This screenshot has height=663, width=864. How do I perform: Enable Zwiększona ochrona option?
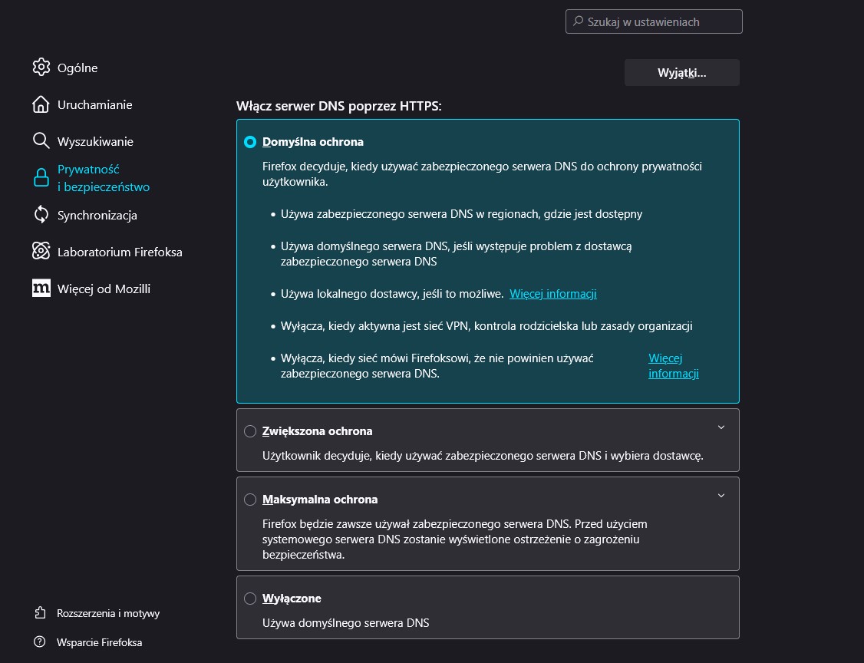[249, 431]
